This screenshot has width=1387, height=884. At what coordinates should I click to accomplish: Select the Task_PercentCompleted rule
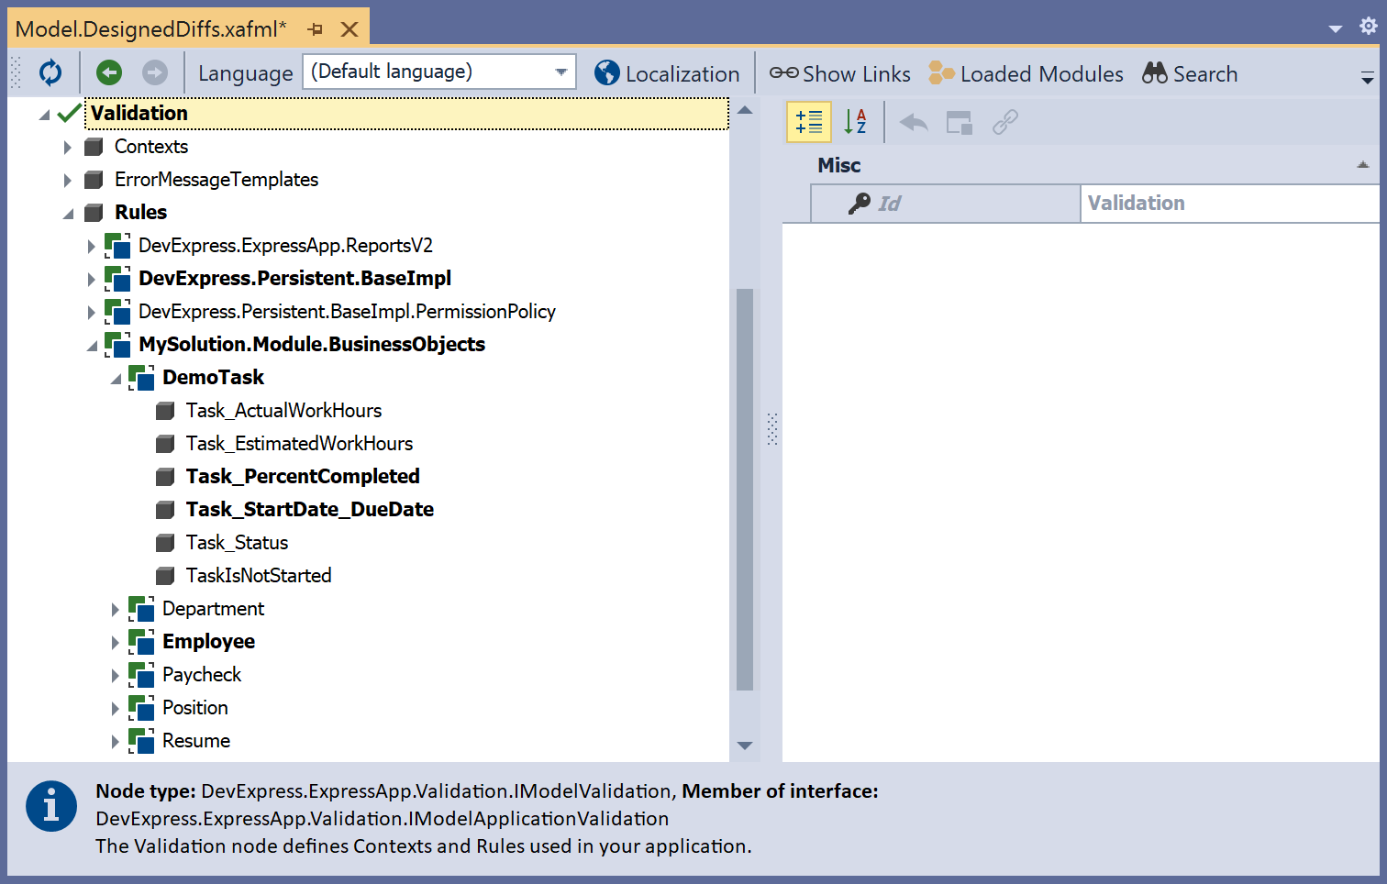click(302, 477)
